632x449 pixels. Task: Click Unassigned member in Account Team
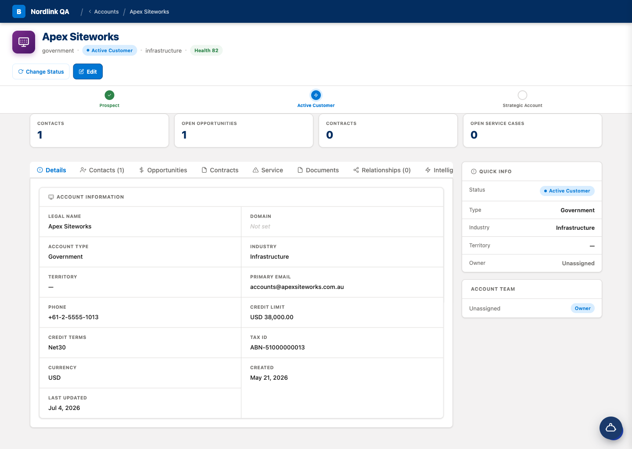485,308
